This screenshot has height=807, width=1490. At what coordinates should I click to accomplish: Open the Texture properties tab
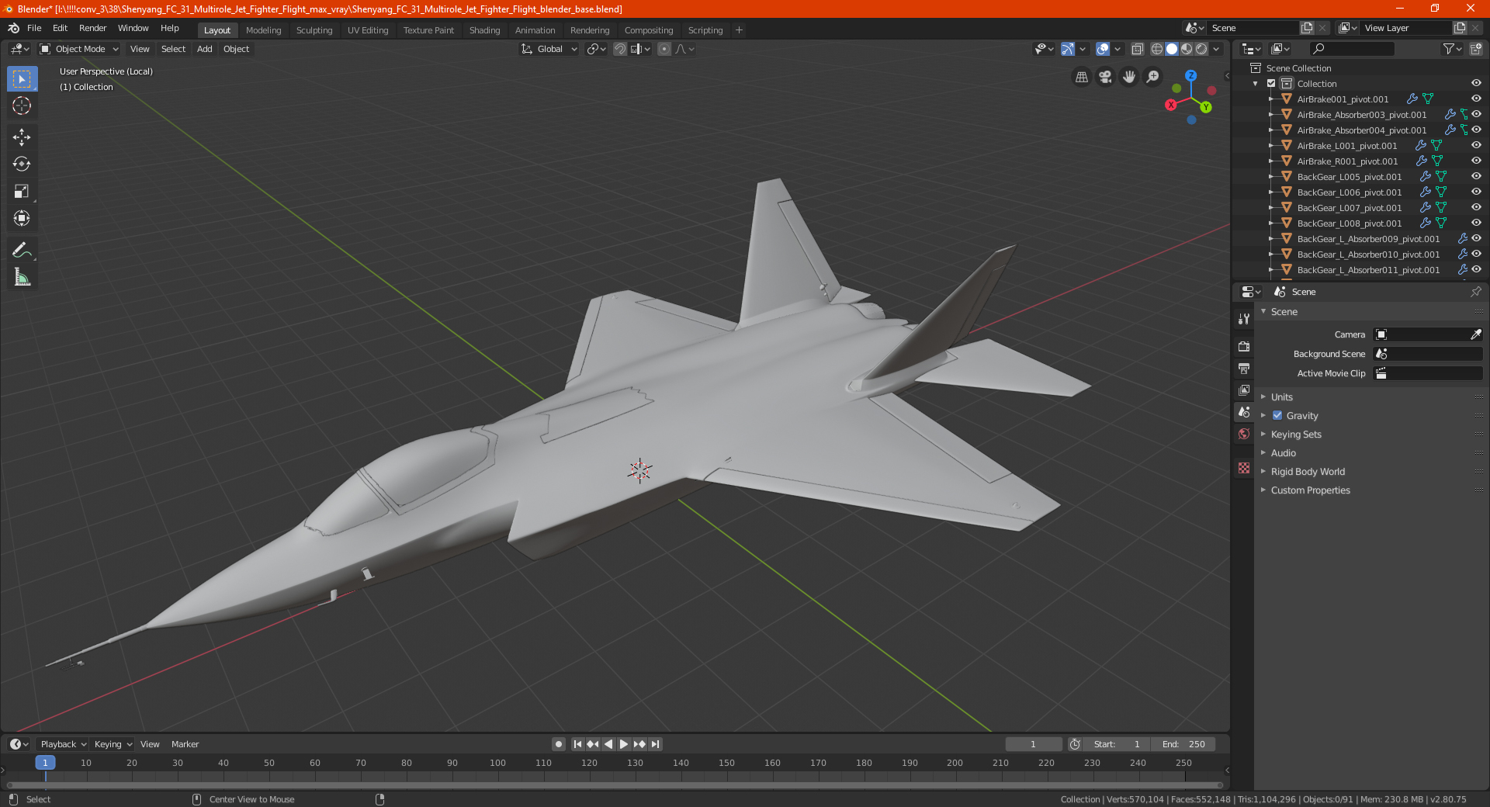coord(1244,468)
